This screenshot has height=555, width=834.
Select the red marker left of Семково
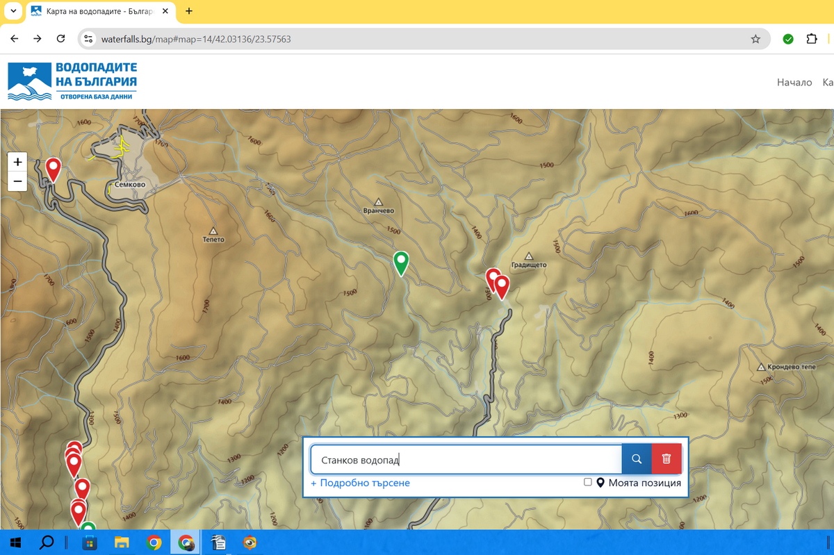click(53, 168)
